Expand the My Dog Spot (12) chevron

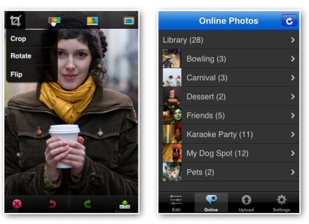coord(293,153)
